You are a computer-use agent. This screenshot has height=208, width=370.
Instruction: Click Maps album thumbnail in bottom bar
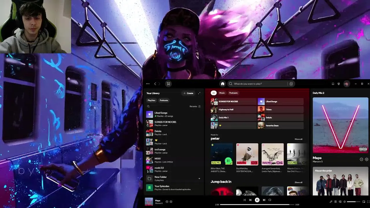[149, 202]
